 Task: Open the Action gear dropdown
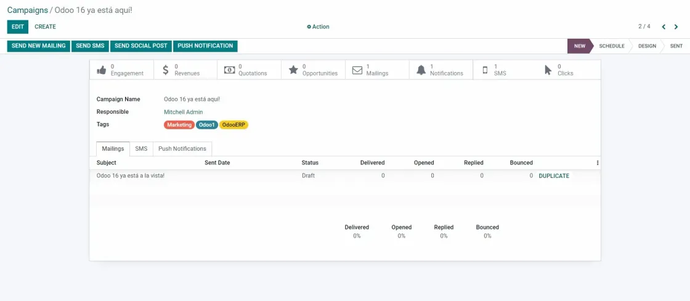coord(318,27)
